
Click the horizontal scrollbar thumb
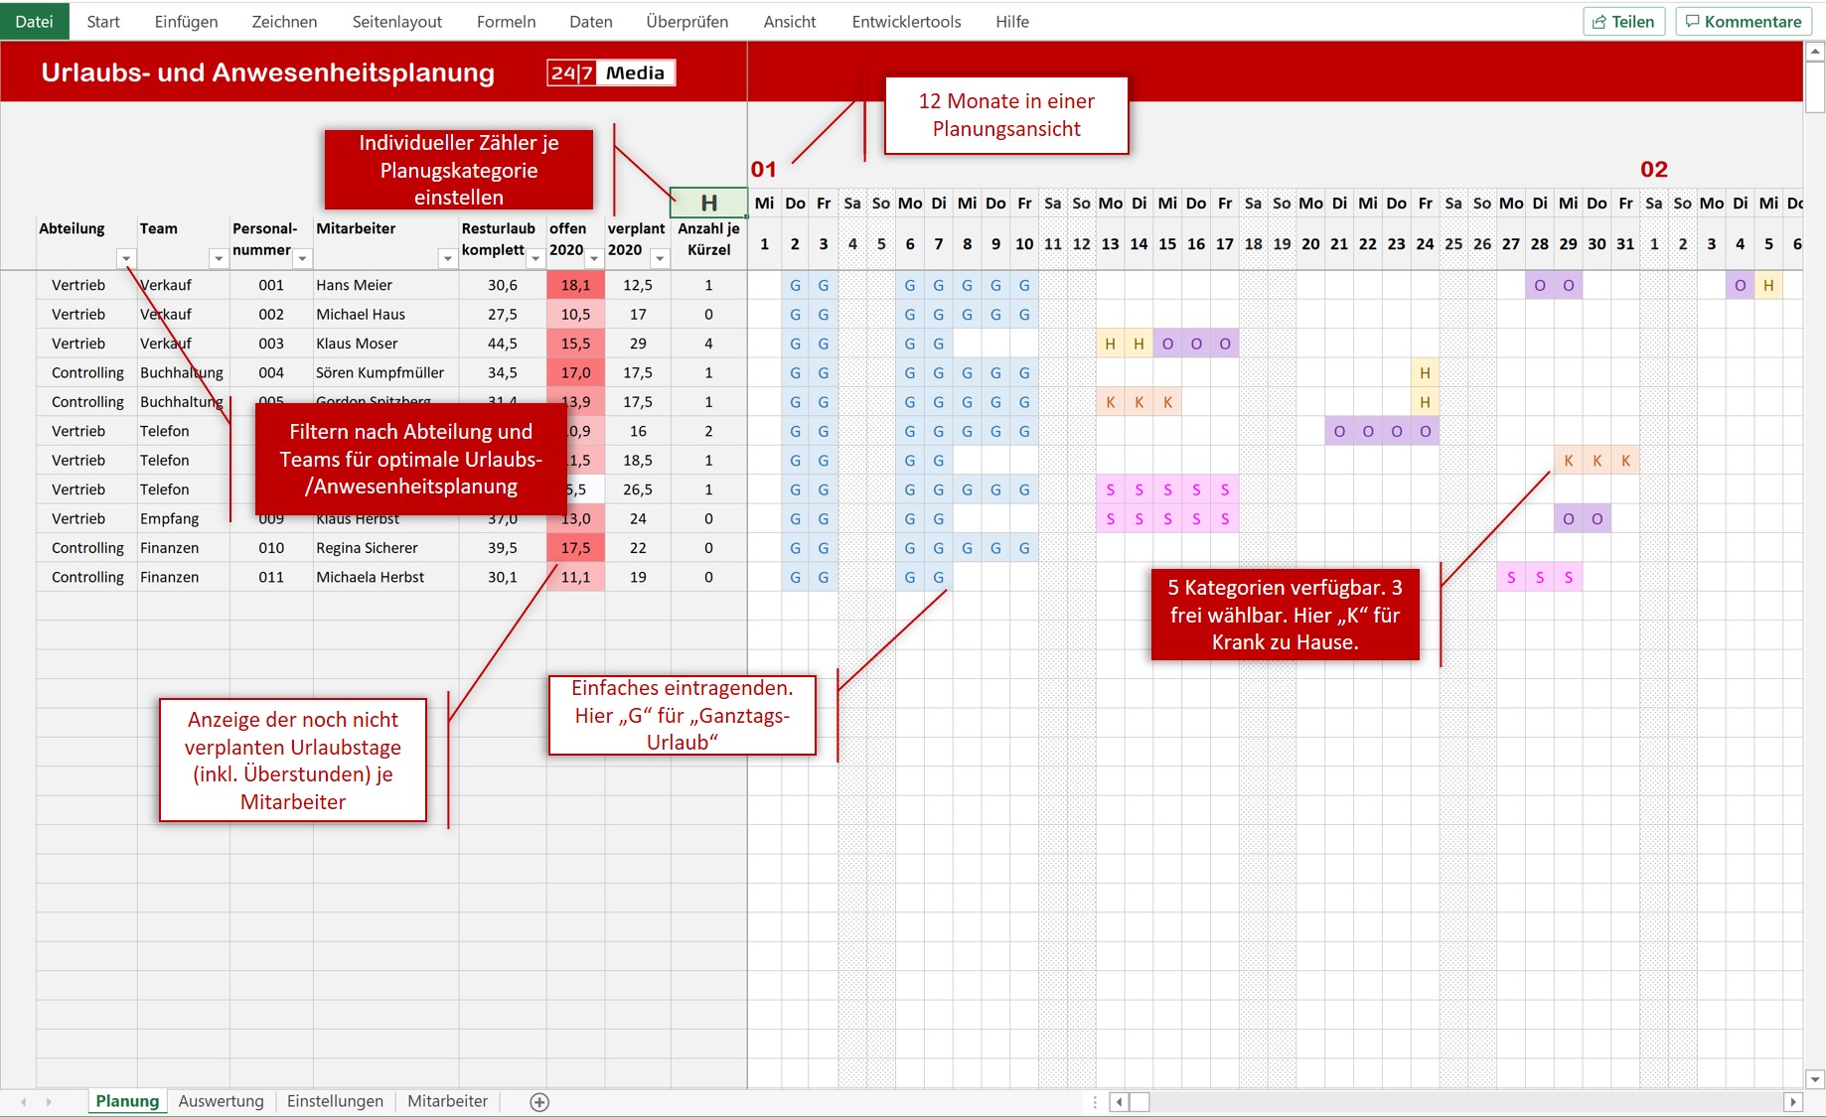coord(1140,1102)
